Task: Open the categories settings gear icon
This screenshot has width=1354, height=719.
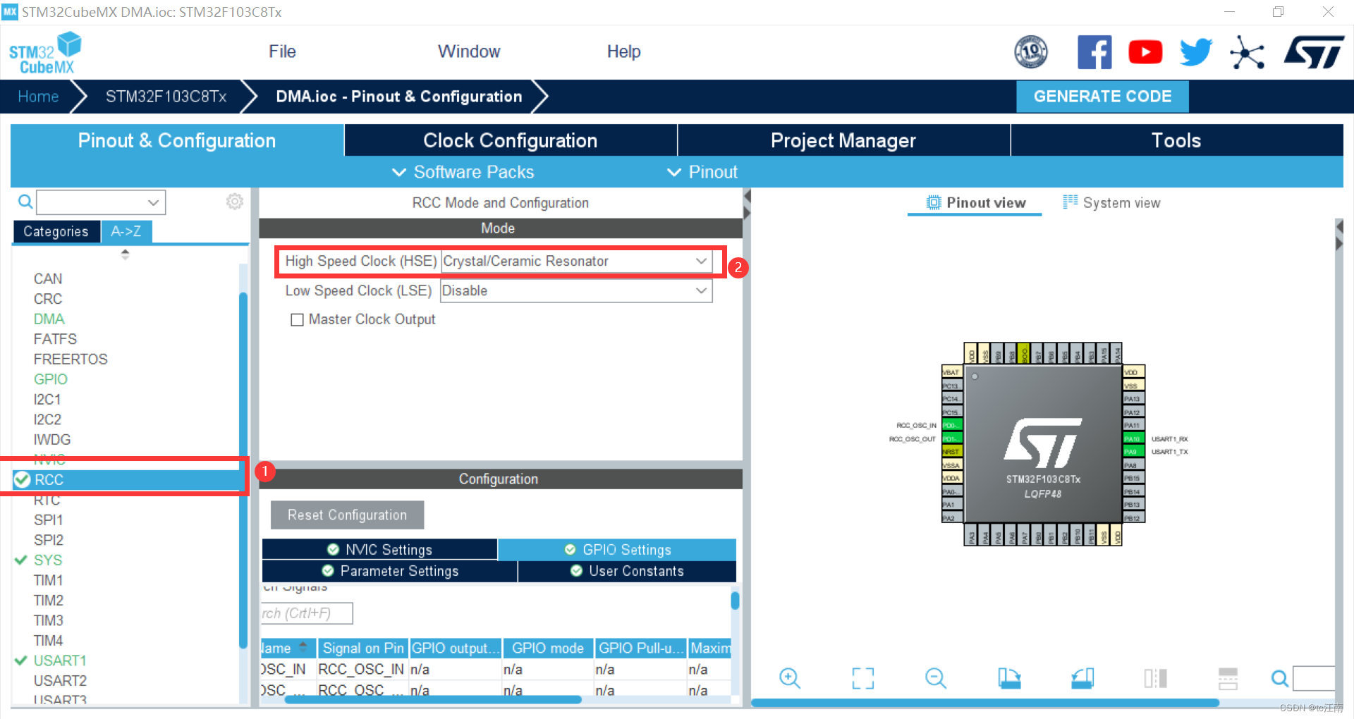Action: pos(235,202)
